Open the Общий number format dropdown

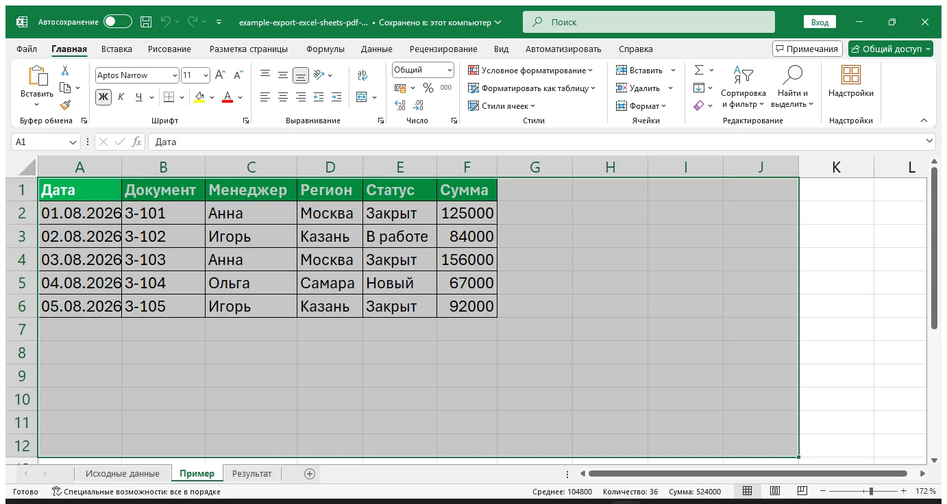point(450,70)
